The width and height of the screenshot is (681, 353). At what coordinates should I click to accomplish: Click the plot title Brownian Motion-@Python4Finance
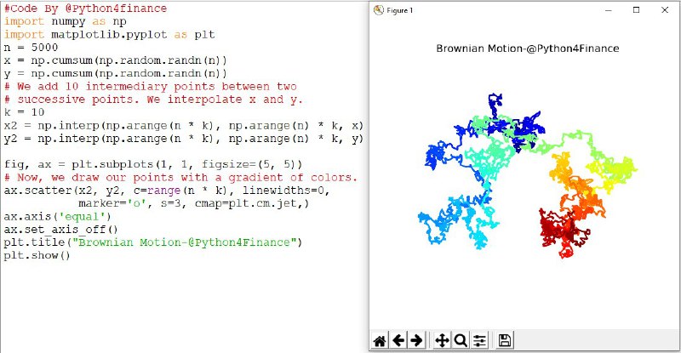(x=527, y=48)
